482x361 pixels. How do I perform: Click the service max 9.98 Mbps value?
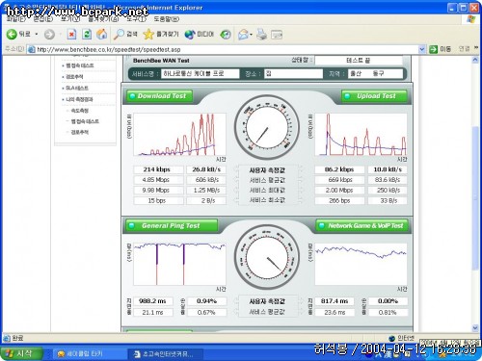158,191
